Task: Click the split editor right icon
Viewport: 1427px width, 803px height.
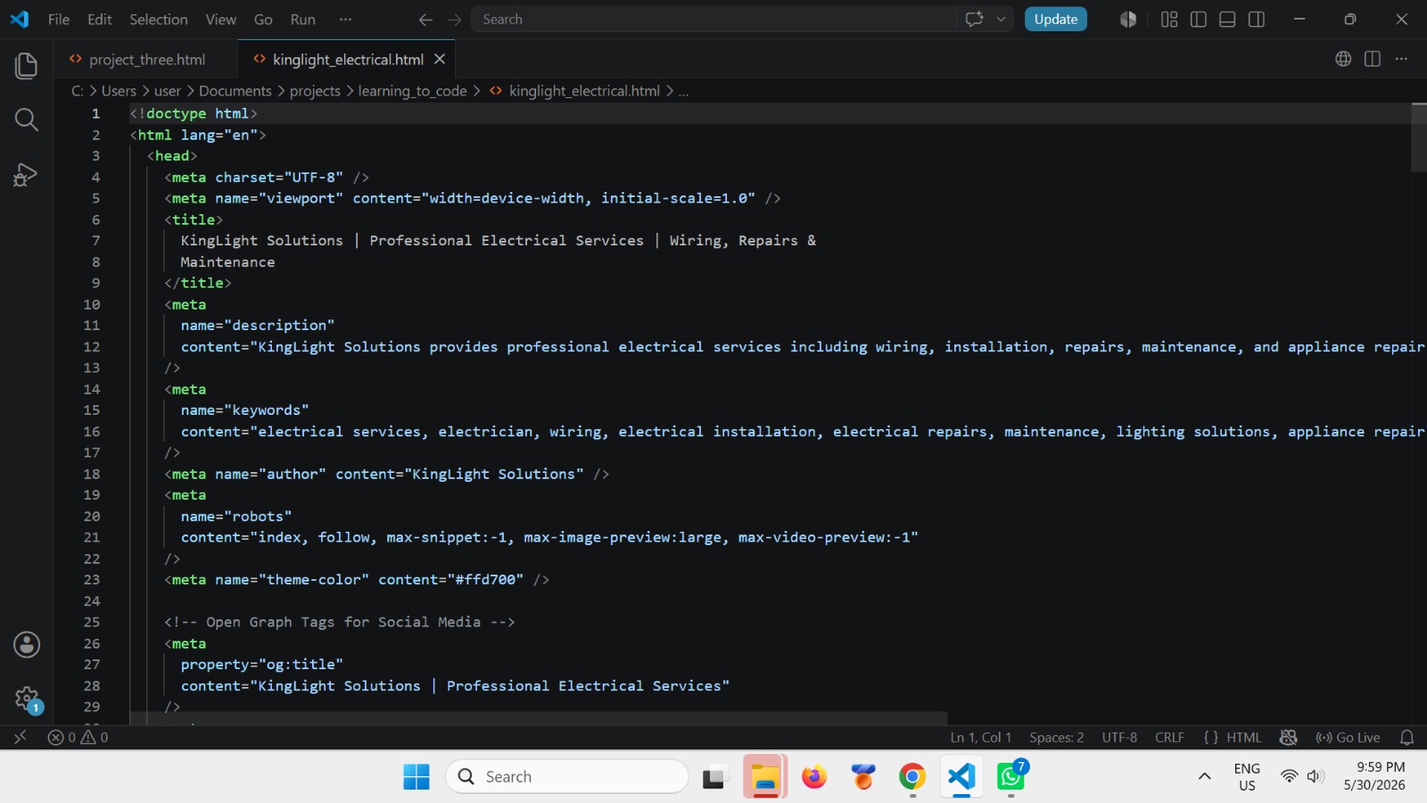Action: 1373,59
